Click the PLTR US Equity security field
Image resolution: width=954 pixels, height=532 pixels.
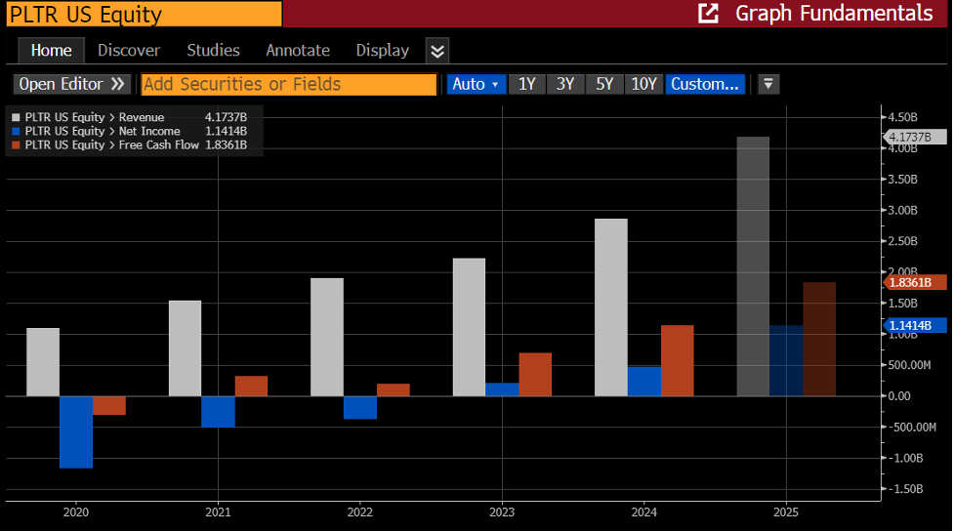[145, 14]
